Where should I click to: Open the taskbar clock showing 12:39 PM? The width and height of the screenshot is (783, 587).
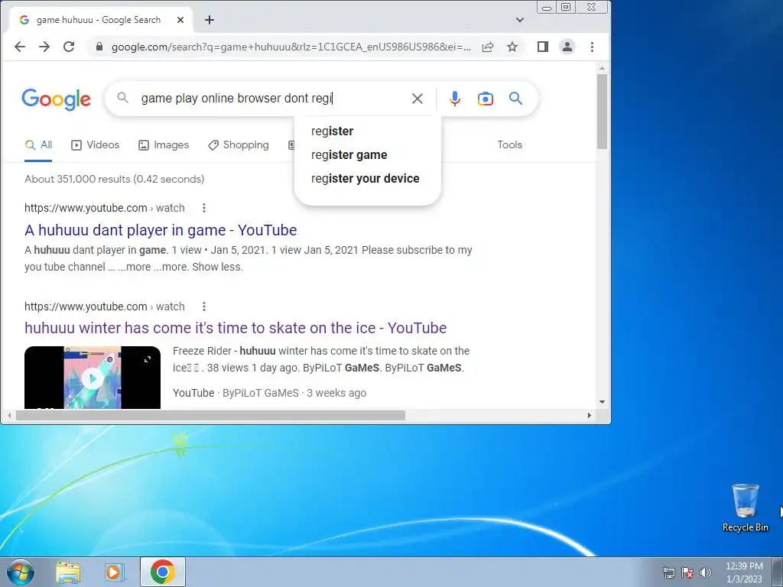tap(744, 572)
